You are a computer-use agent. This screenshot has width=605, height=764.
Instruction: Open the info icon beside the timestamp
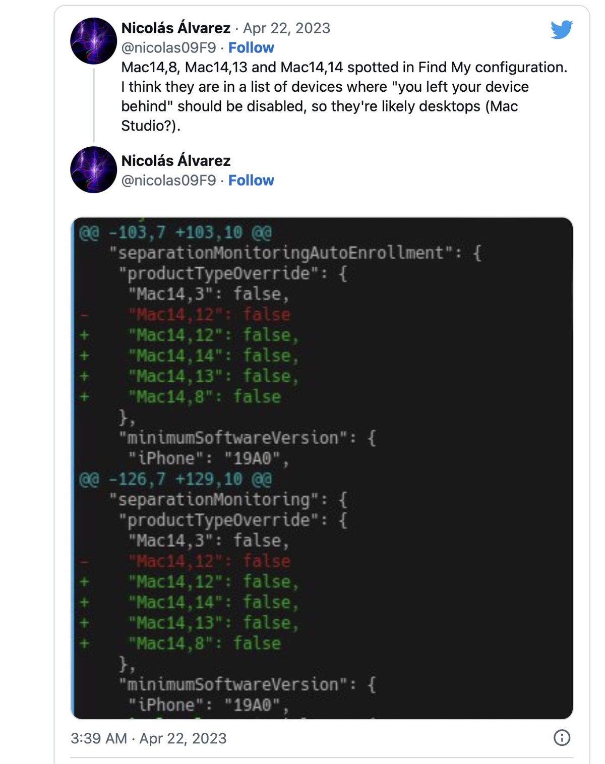click(562, 738)
